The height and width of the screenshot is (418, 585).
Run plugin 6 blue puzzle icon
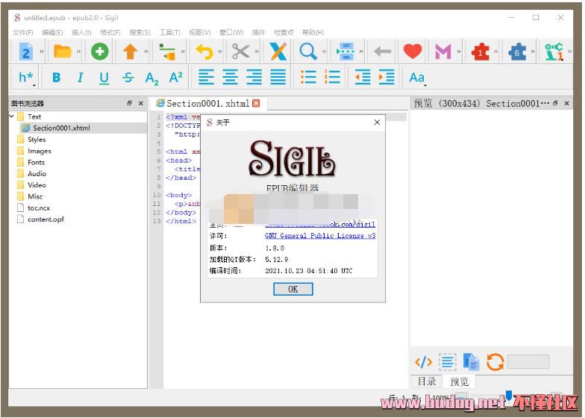point(517,52)
